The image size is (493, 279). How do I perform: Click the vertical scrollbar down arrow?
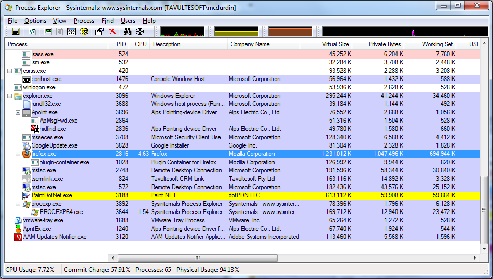(x=484, y=249)
